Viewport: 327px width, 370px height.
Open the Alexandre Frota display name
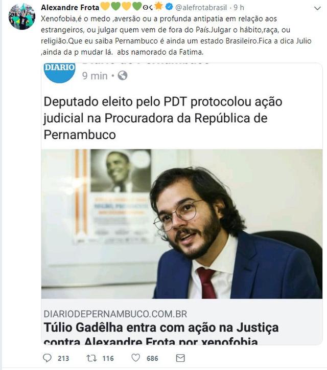70,8
